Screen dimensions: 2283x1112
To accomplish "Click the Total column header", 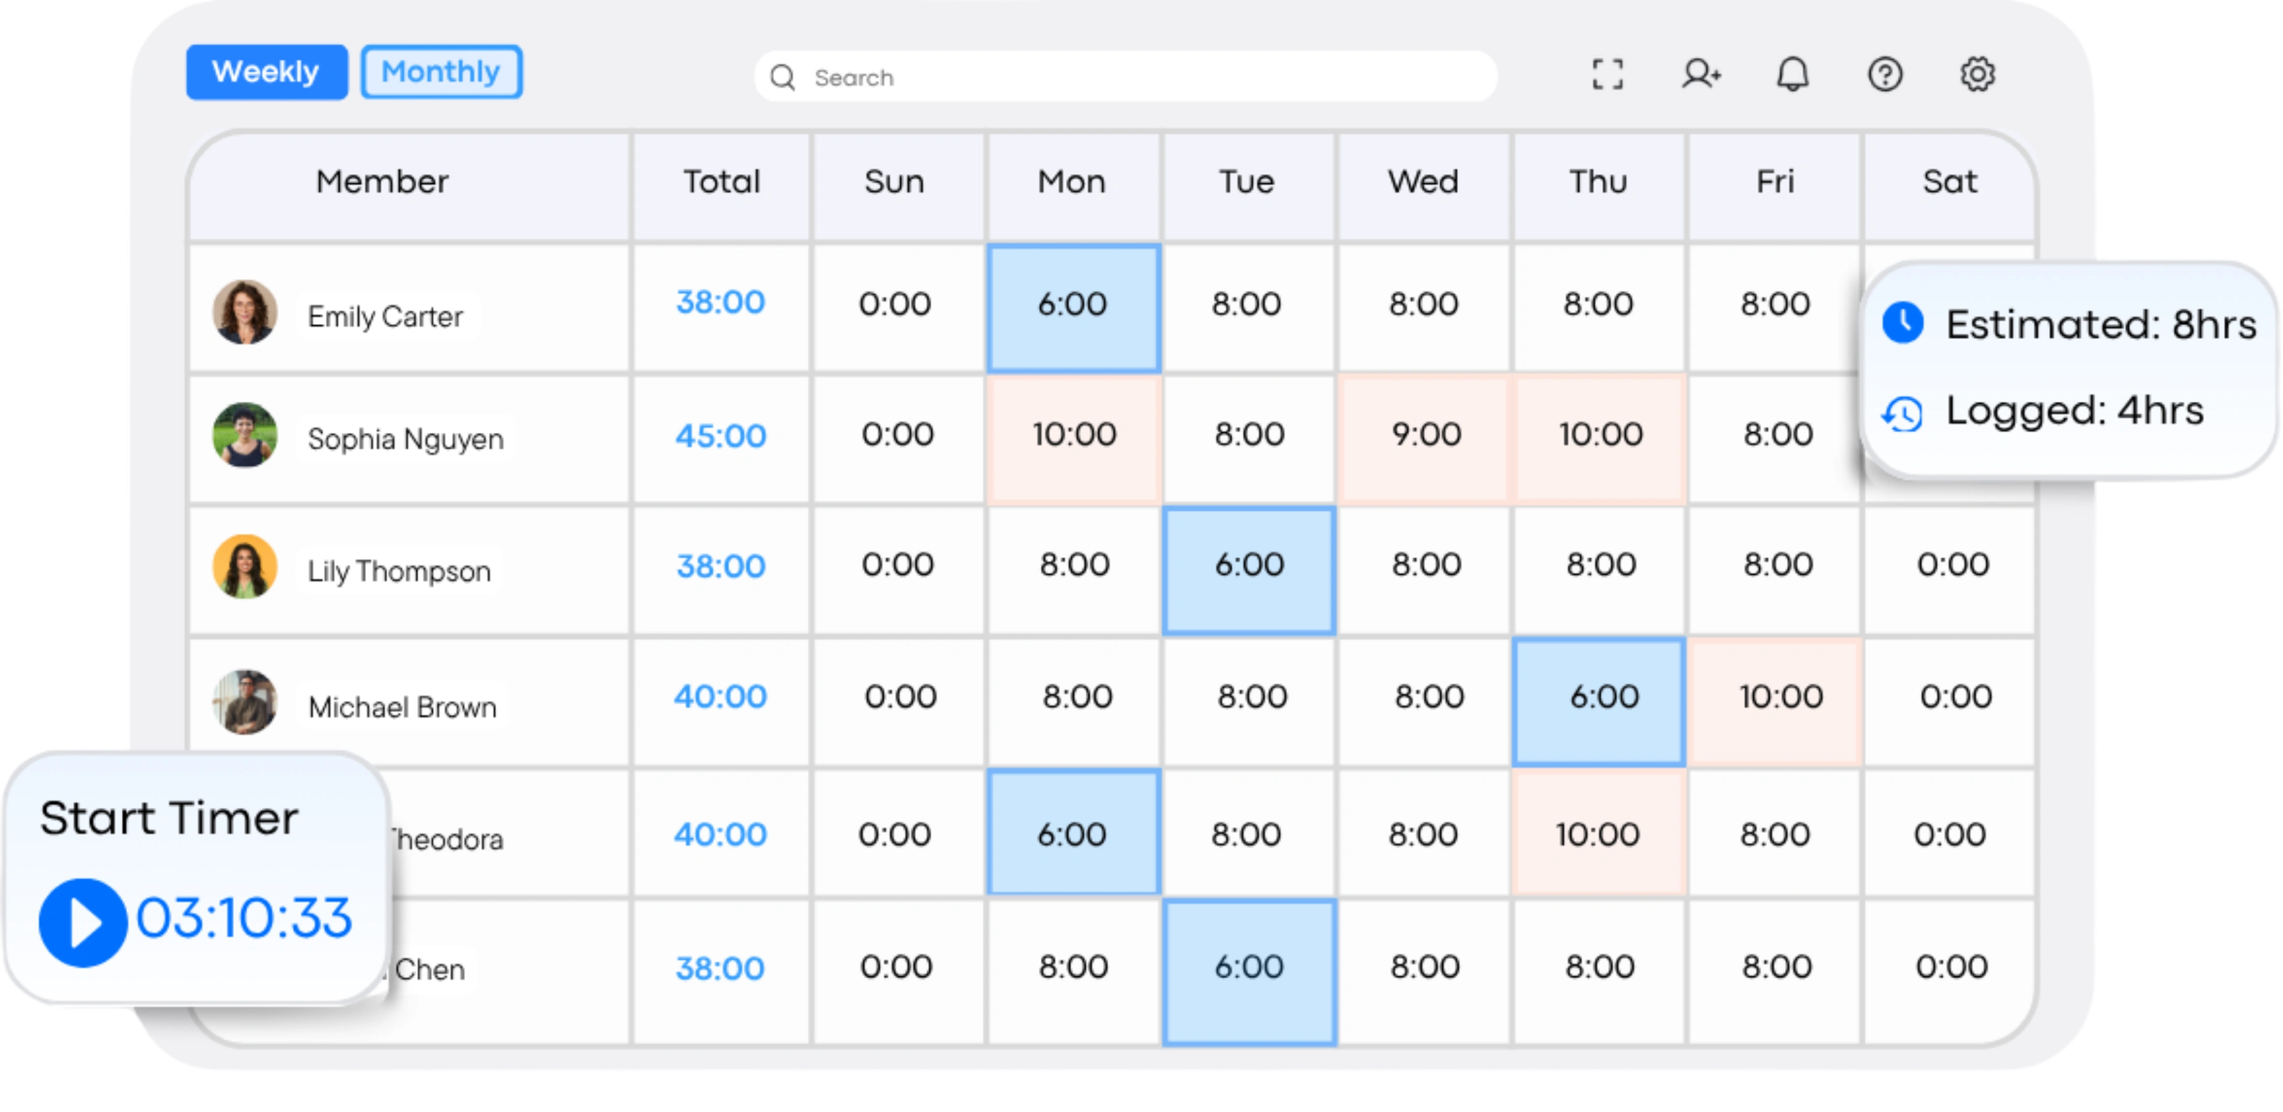I will pyautogui.click(x=721, y=182).
